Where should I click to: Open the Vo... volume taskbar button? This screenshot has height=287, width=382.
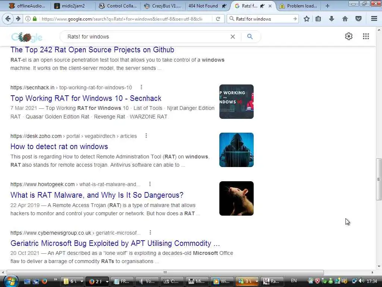(x=147, y=281)
